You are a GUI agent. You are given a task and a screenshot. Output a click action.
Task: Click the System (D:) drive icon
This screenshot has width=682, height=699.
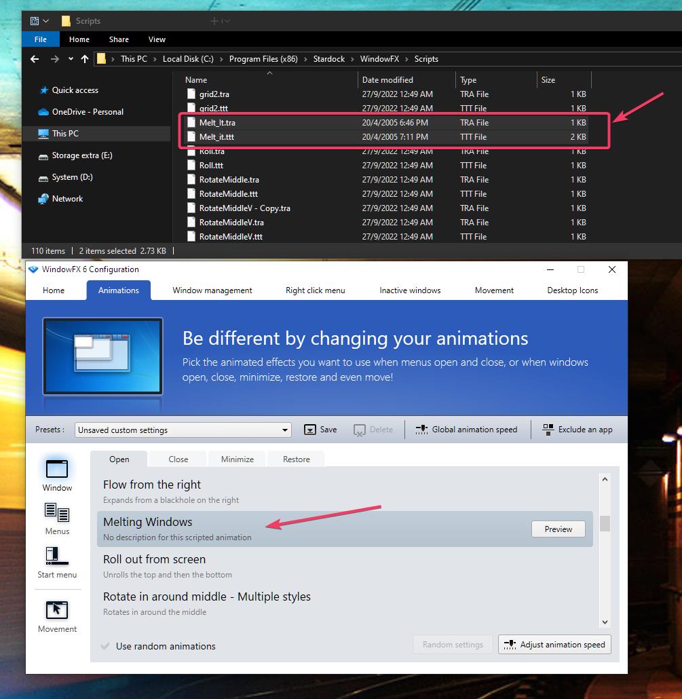[x=43, y=178]
